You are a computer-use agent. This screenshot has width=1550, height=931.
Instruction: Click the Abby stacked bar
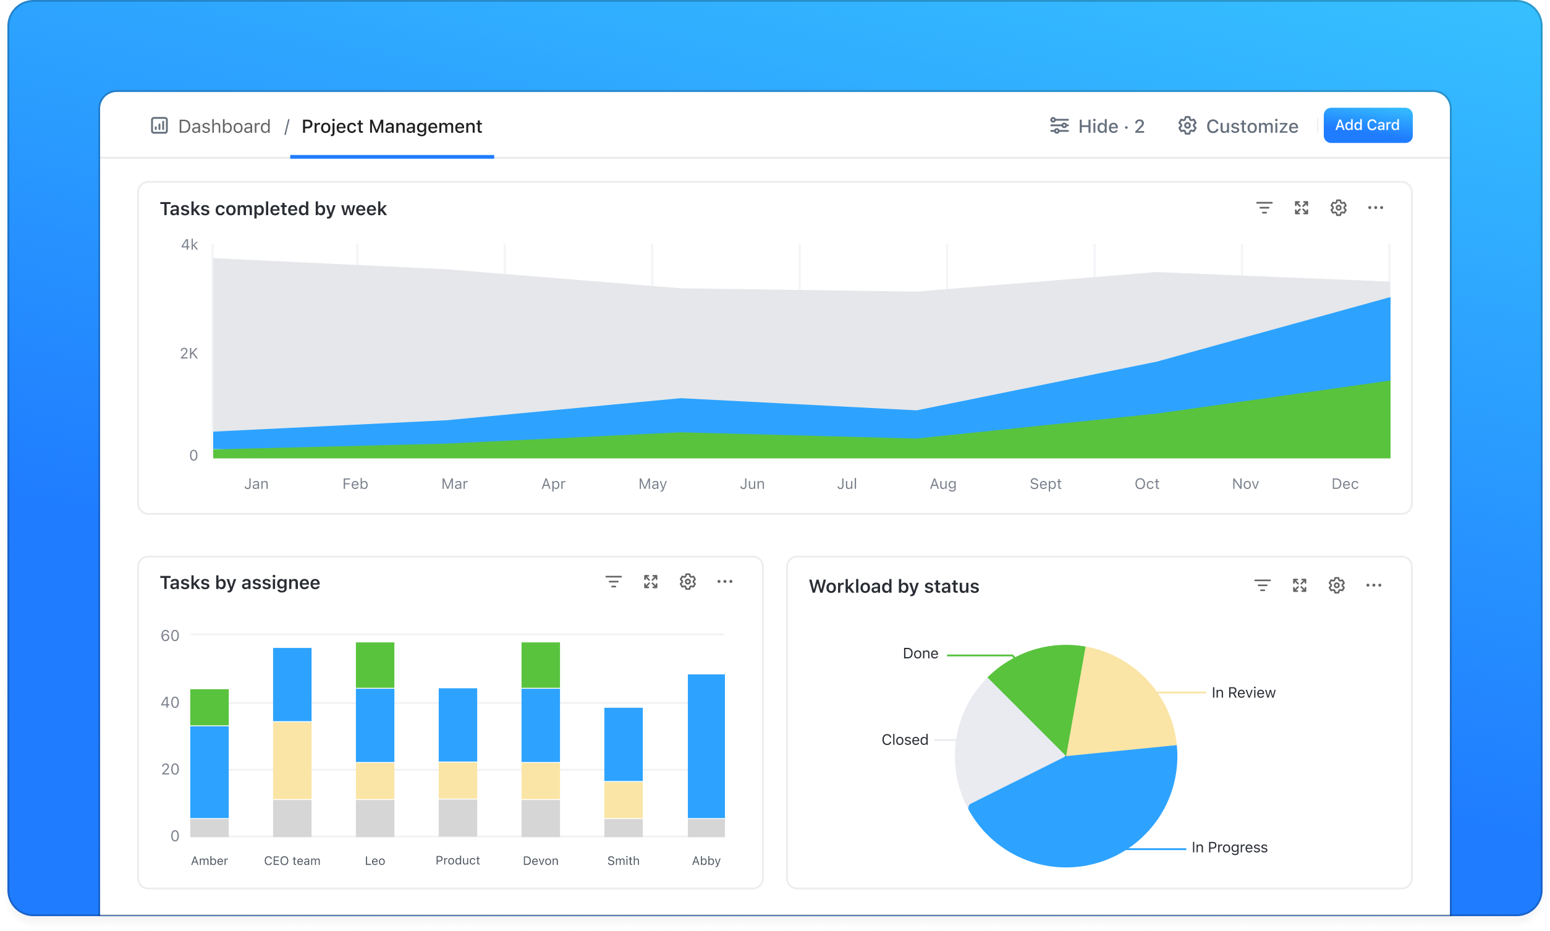tap(705, 755)
